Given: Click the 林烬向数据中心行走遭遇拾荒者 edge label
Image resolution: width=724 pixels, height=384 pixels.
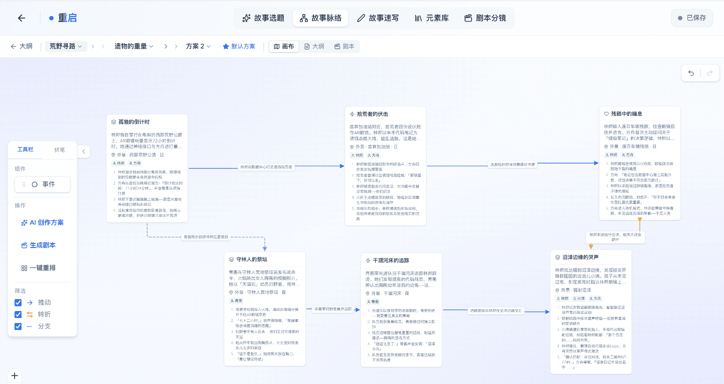Looking at the screenshot, I should 266,166.
